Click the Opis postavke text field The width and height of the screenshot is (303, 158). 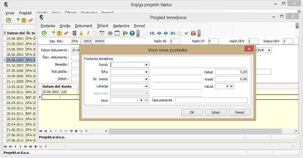click(211, 100)
